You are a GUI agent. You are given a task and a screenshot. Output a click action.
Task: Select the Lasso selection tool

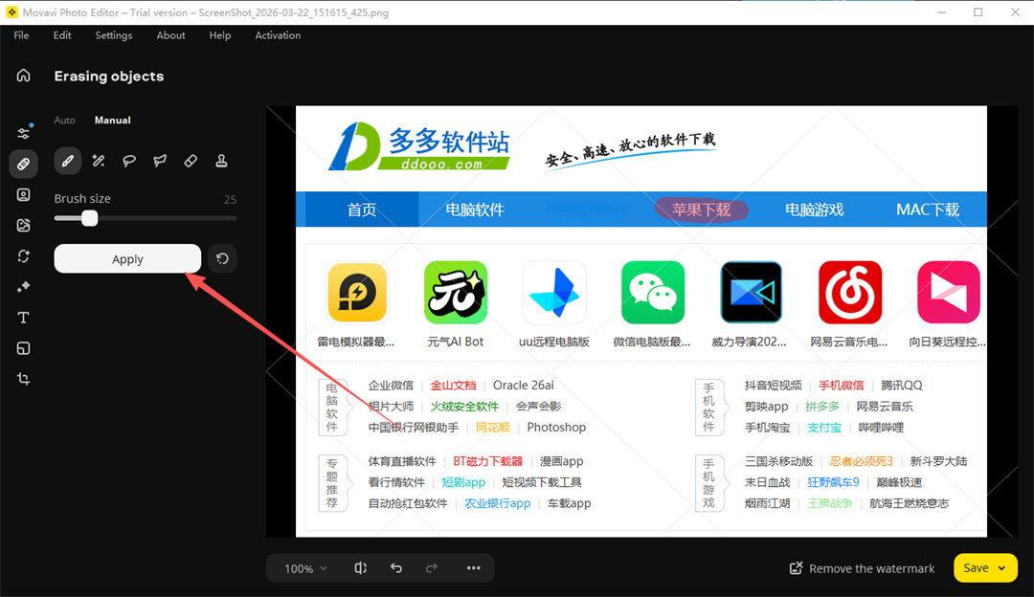[129, 161]
